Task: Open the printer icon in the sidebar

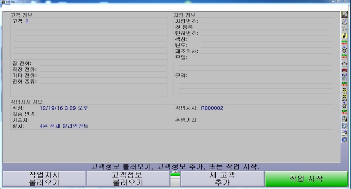Action: 344,126
